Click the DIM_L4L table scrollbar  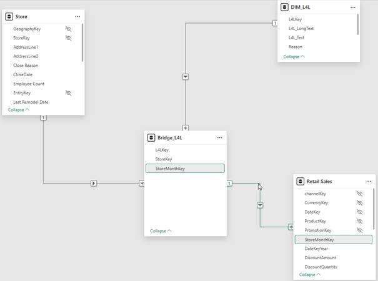pos(358,24)
